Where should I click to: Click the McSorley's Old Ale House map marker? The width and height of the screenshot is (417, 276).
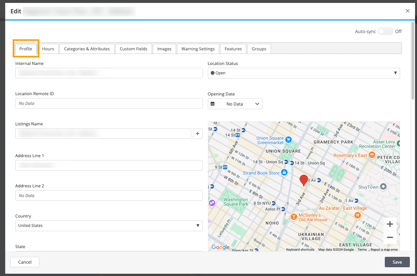(293, 217)
